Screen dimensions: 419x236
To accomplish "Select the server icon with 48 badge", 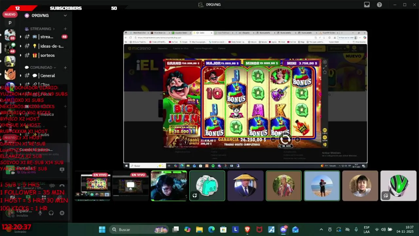I will tap(10, 48).
